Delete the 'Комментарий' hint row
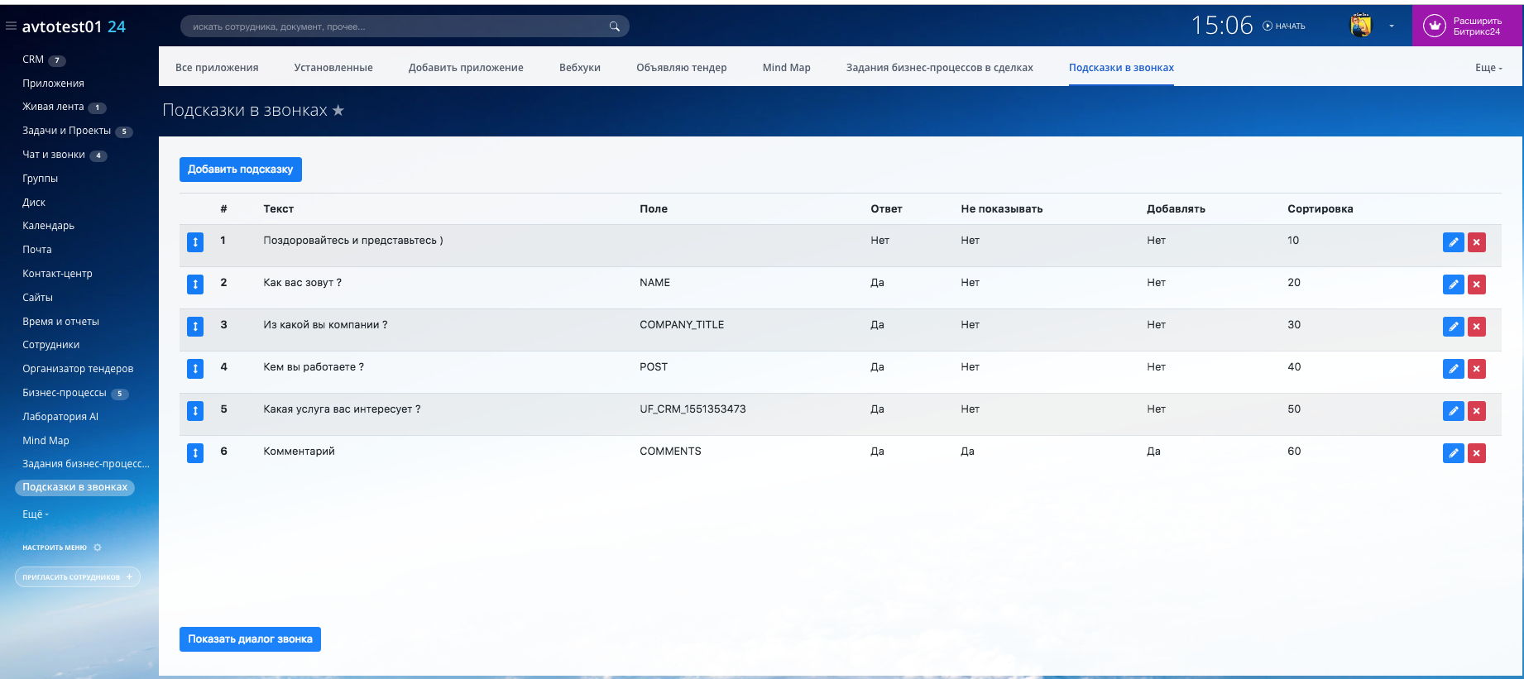The height and width of the screenshot is (679, 1524). pos(1476,453)
